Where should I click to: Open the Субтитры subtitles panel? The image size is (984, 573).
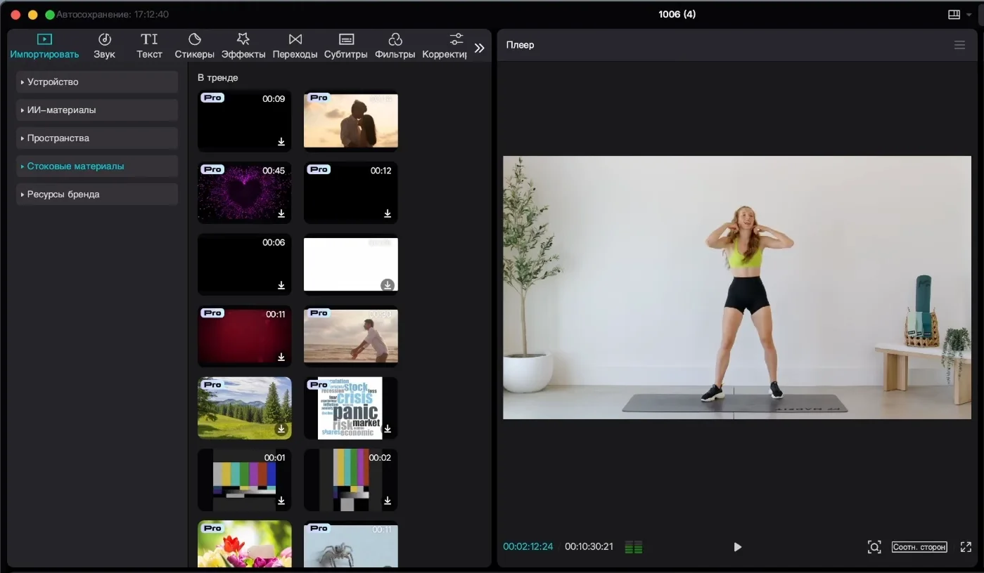pyautogui.click(x=345, y=46)
